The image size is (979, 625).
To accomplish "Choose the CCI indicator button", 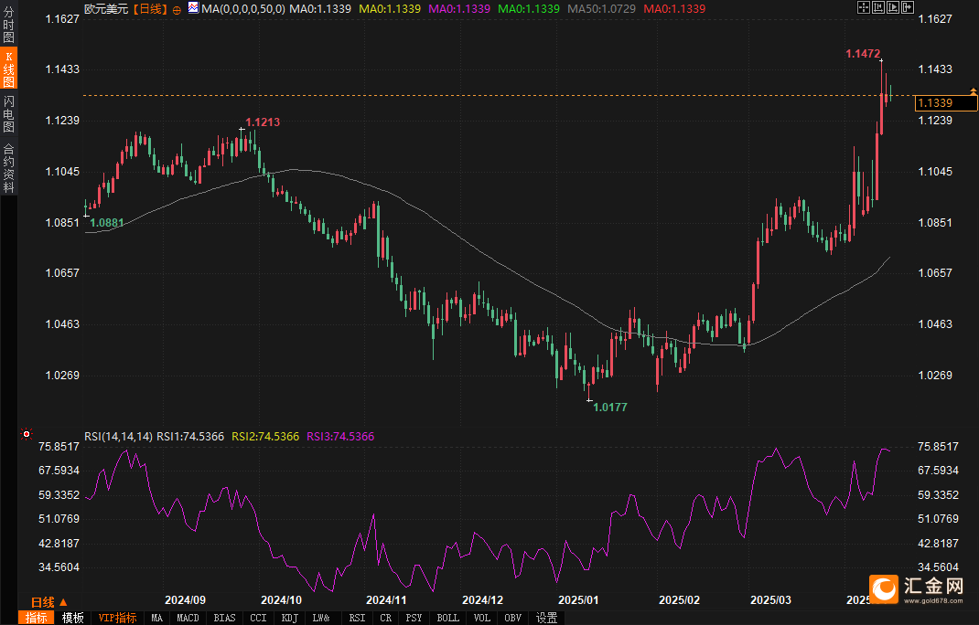I will (259, 618).
